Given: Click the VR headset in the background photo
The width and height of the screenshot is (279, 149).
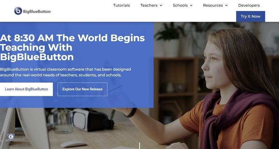Looking at the screenshot, I should click(x=93, y=120).
